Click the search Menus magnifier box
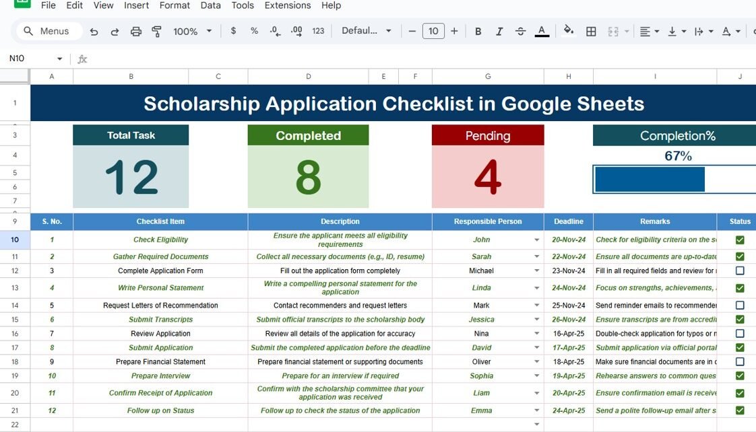 pos(49,31)
